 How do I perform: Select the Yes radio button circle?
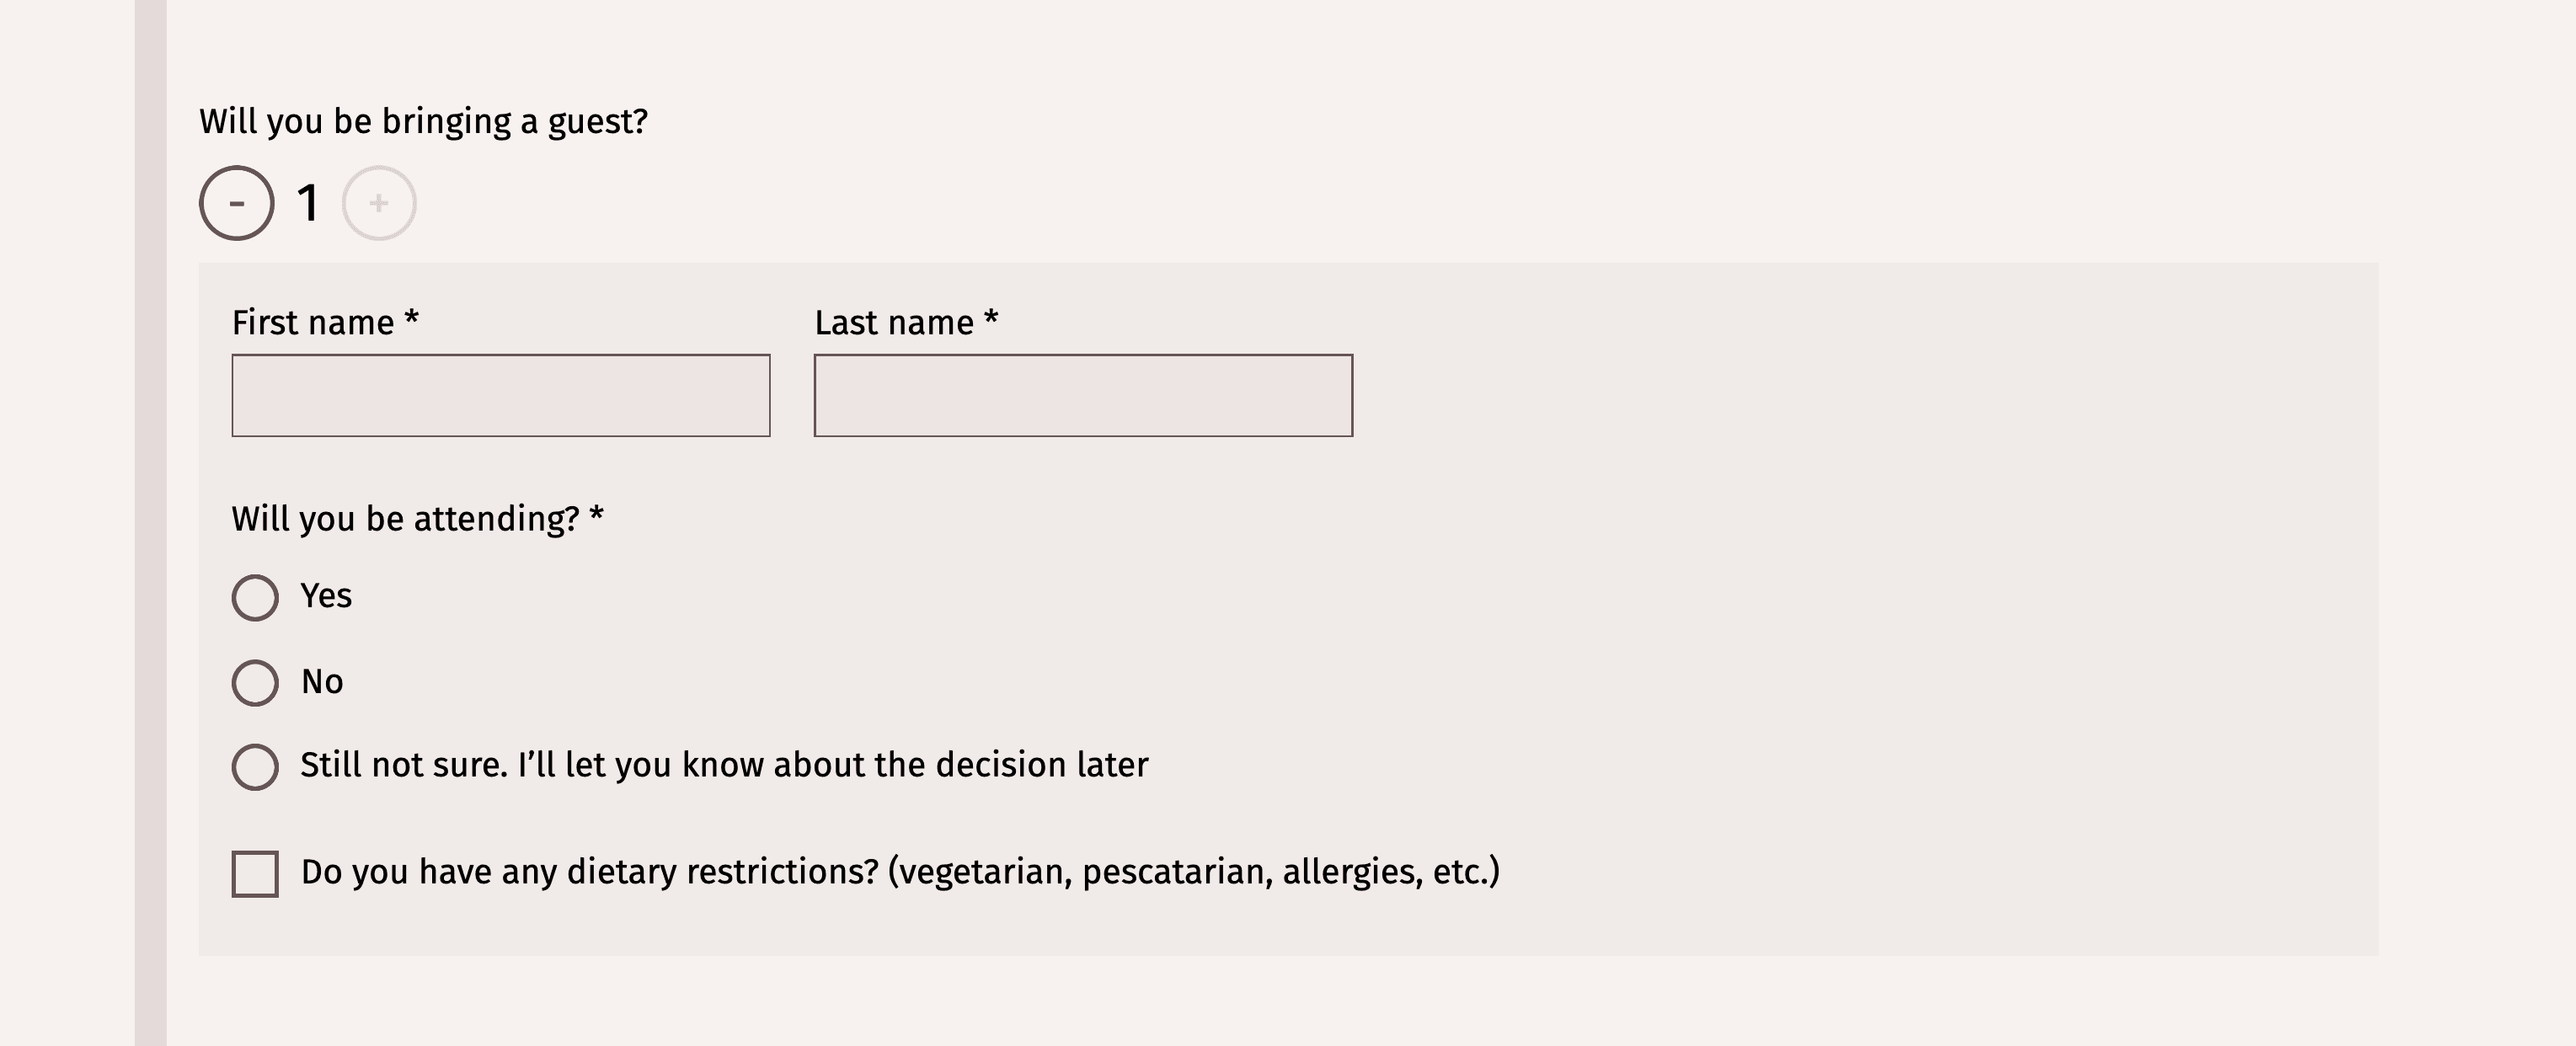point(255,598)
